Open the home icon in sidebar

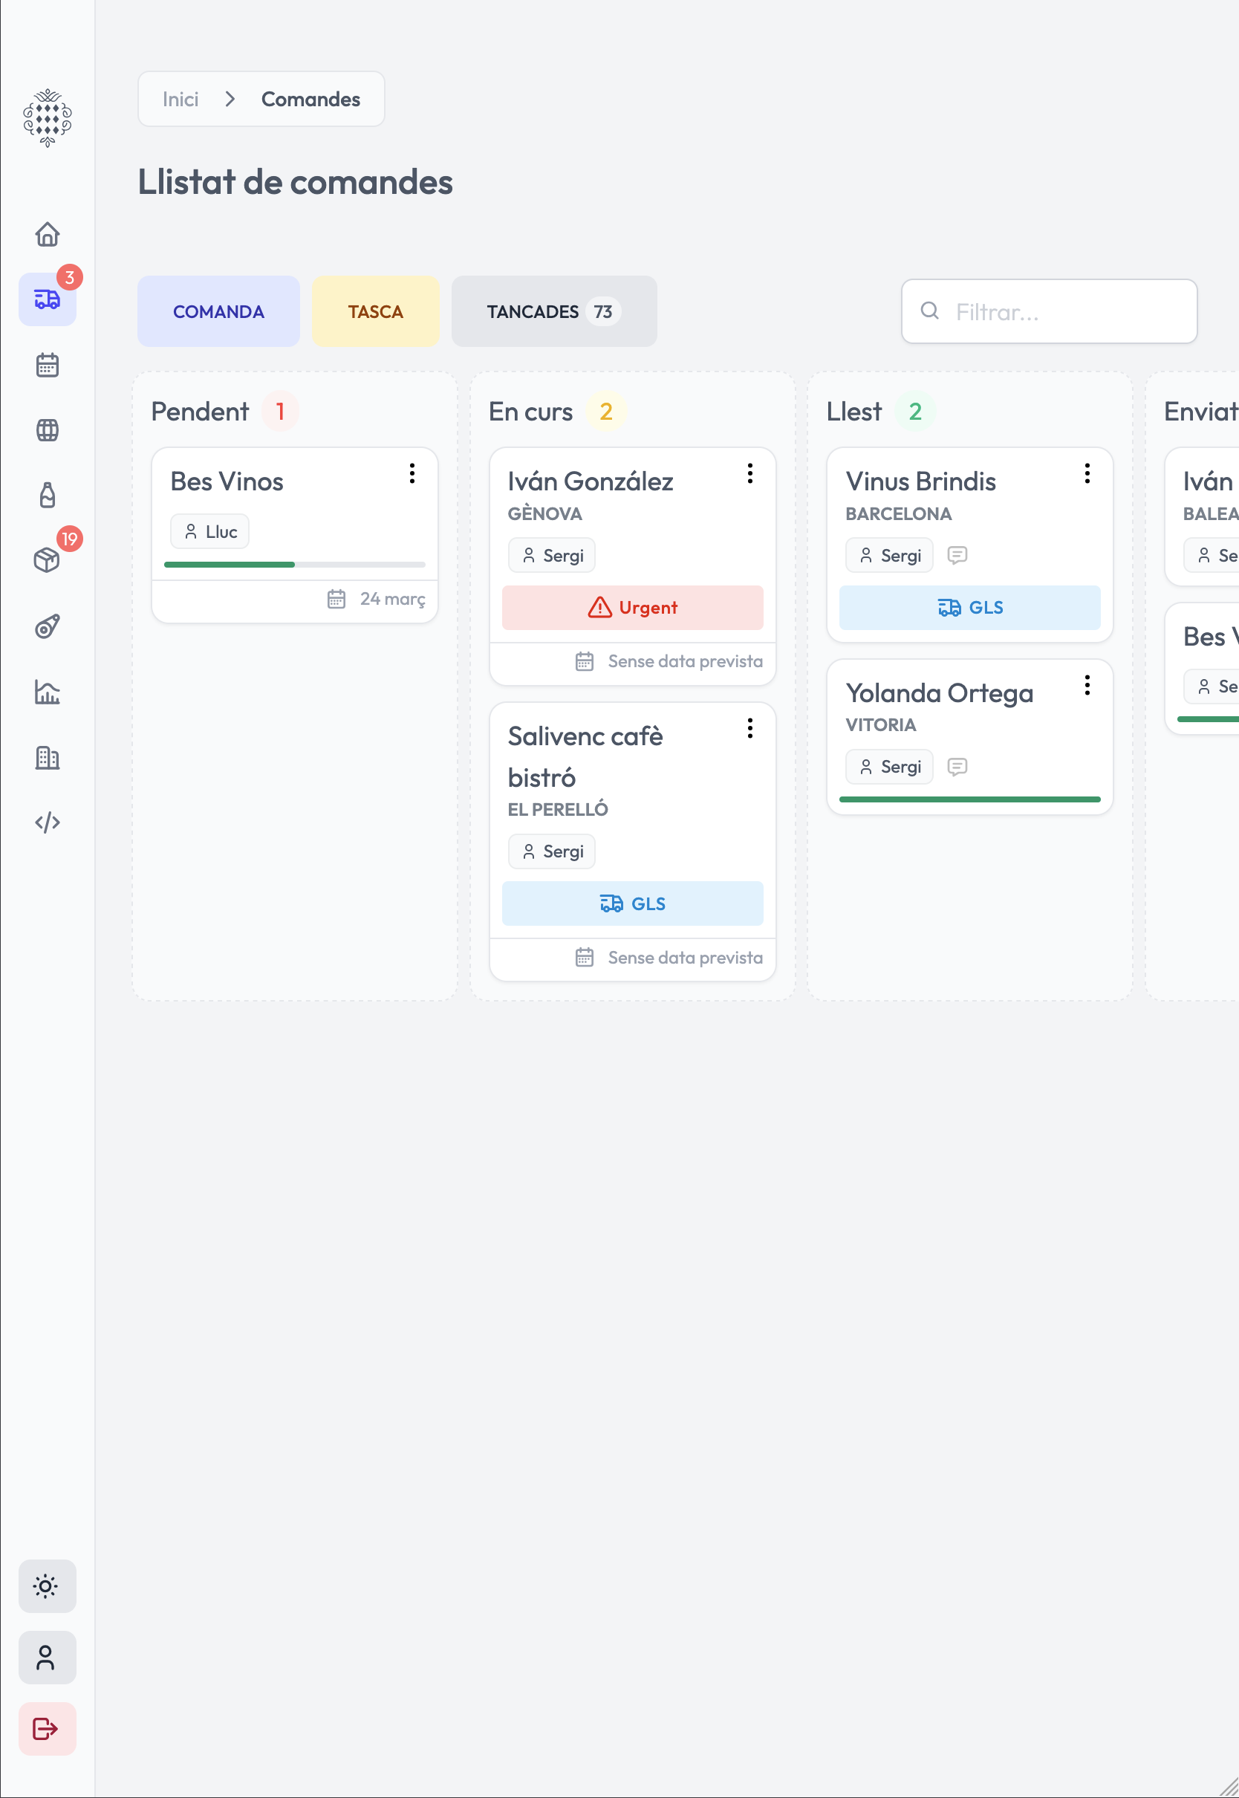[48, 234]
